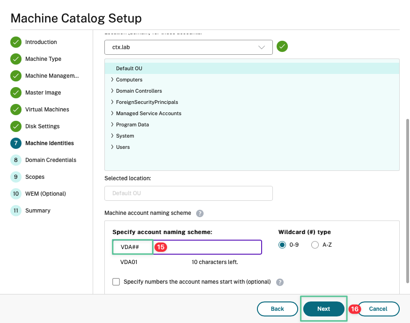Image resolution: width=410 pixels, height=323 pixels.
Task: Select the A-Z wildcard type
Action: 315,245
